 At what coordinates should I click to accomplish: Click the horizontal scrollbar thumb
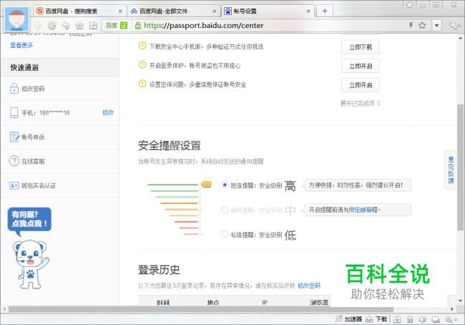tap(201, 309)
